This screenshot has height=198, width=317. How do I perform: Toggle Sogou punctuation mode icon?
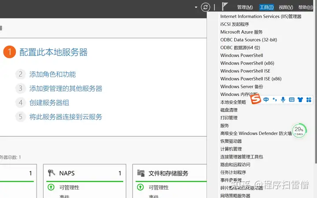coord(275,99)
